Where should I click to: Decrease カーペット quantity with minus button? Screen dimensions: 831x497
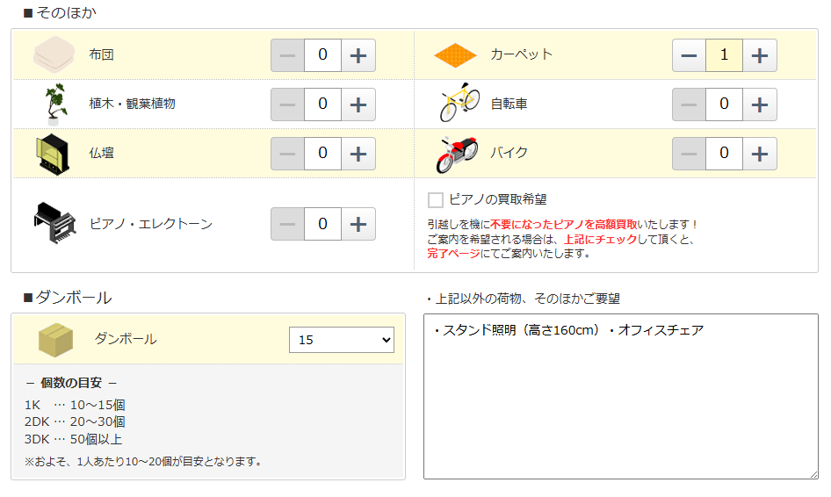tap(689, 55)
